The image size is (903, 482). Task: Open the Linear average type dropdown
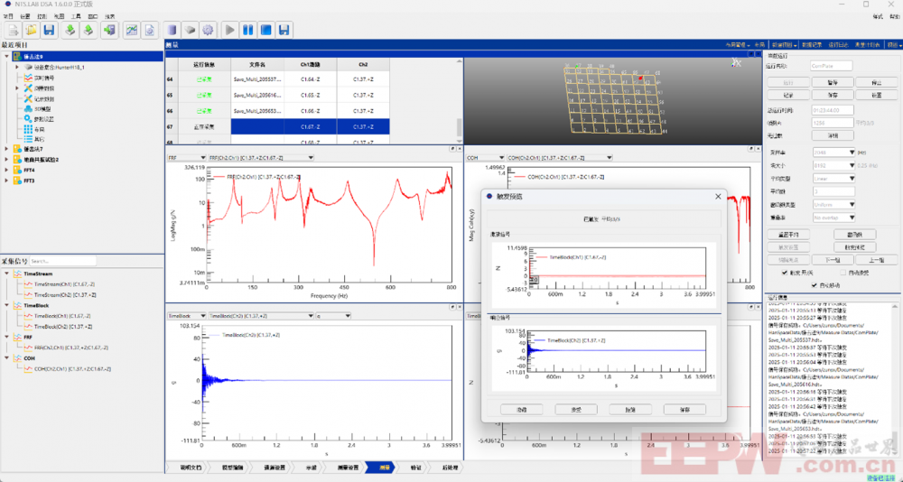(x=833, y=179)
